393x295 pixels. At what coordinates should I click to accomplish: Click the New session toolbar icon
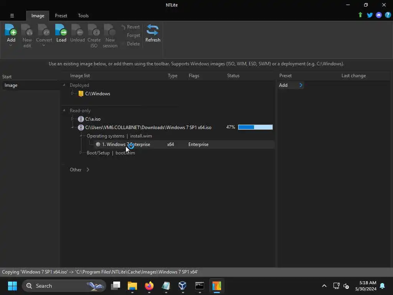110,30
